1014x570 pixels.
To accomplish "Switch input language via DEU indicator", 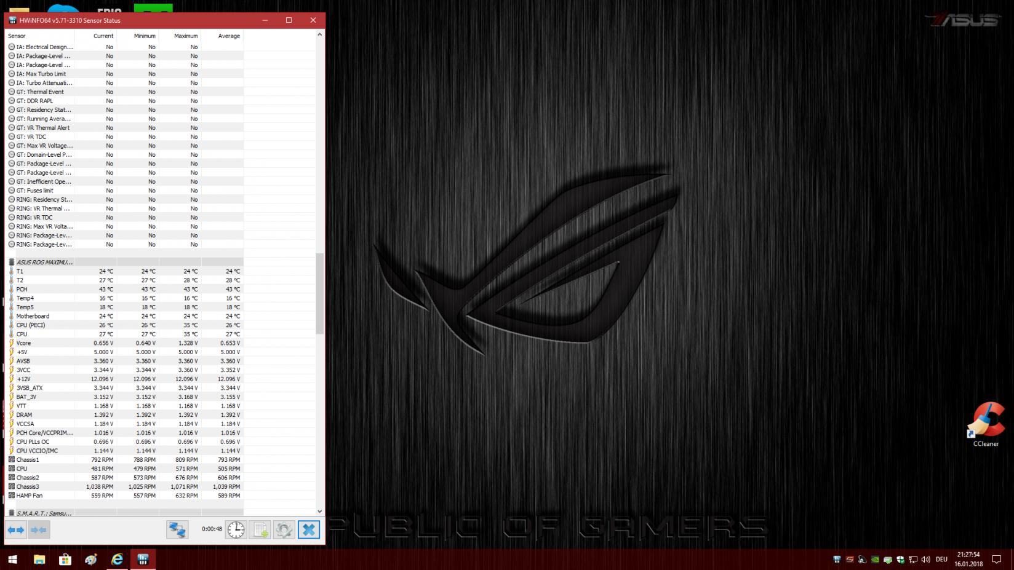I will coord(941,560).
